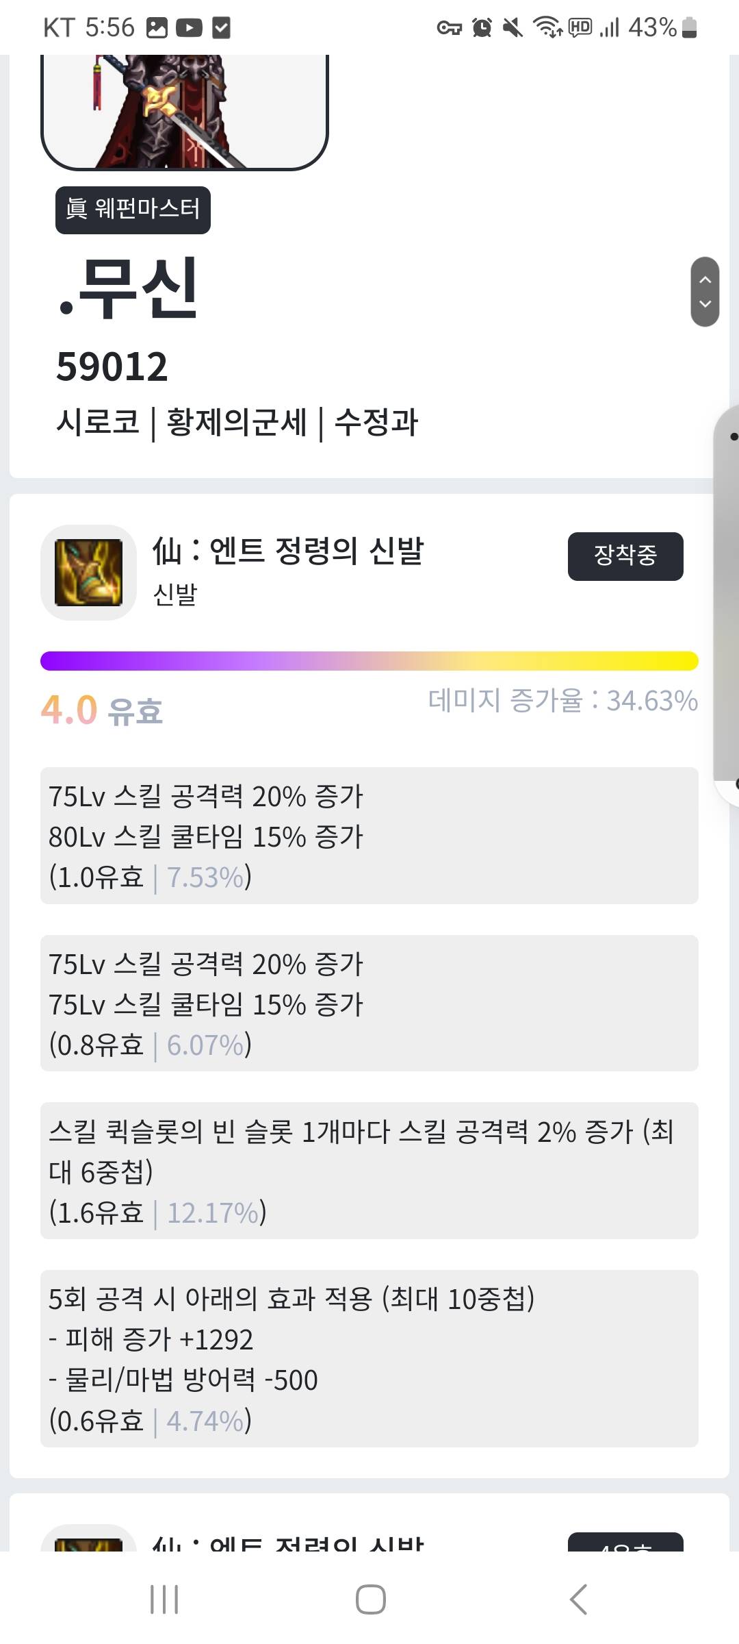Image resolution: width=739 pixels, height=1644 pixels.
Task: Tap the alarm clock status icon
Action: (x=482, y=28)
